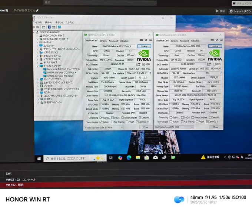The height and width of the screenshot is (210, 252).
Task: Select NVIDIA GeForce GTX TITAN X in device tree
Action: (62, 73)
